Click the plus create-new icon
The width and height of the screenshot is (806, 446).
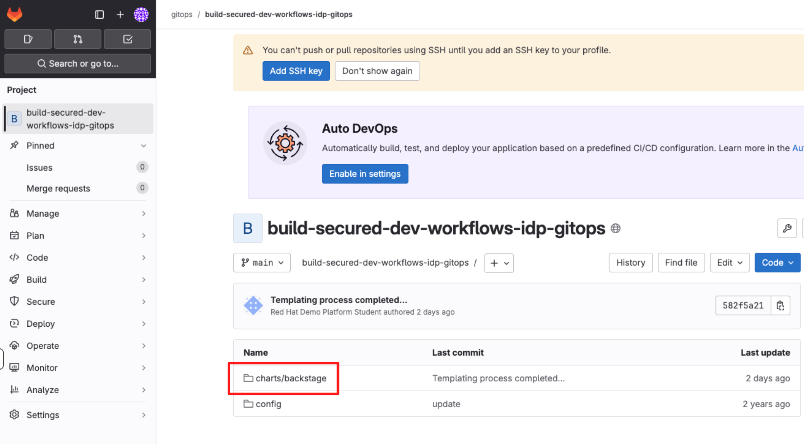120,14
